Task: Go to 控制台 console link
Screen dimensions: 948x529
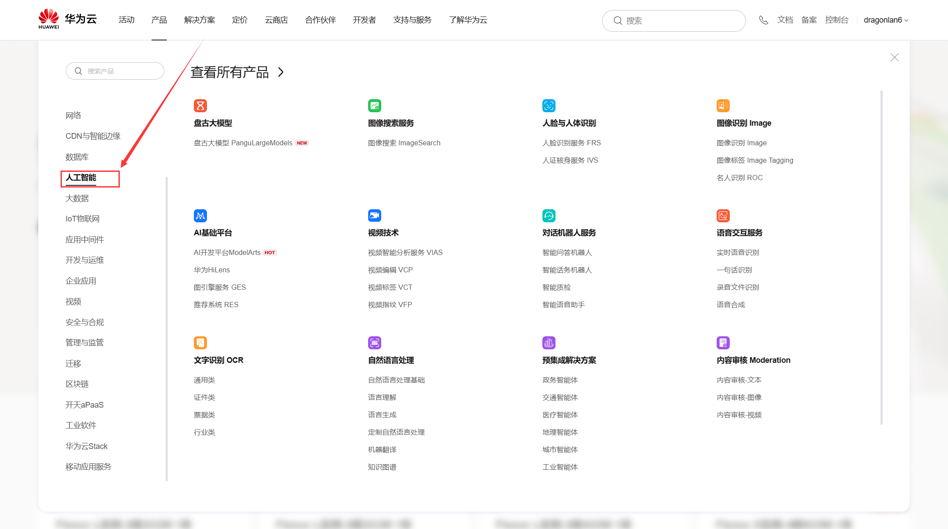Action: 836,20
